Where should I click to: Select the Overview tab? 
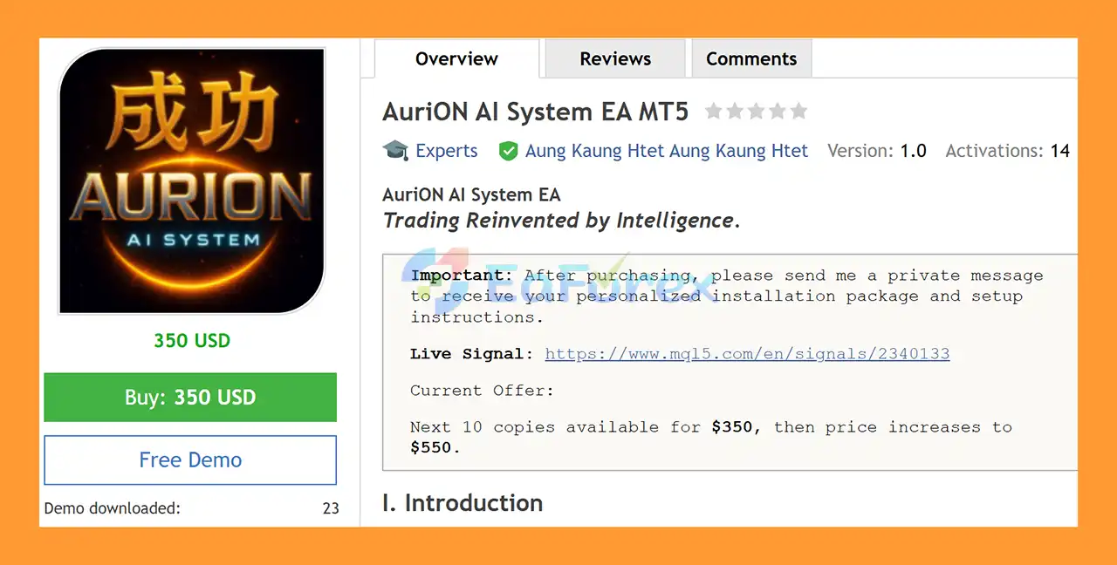[456, 59]
